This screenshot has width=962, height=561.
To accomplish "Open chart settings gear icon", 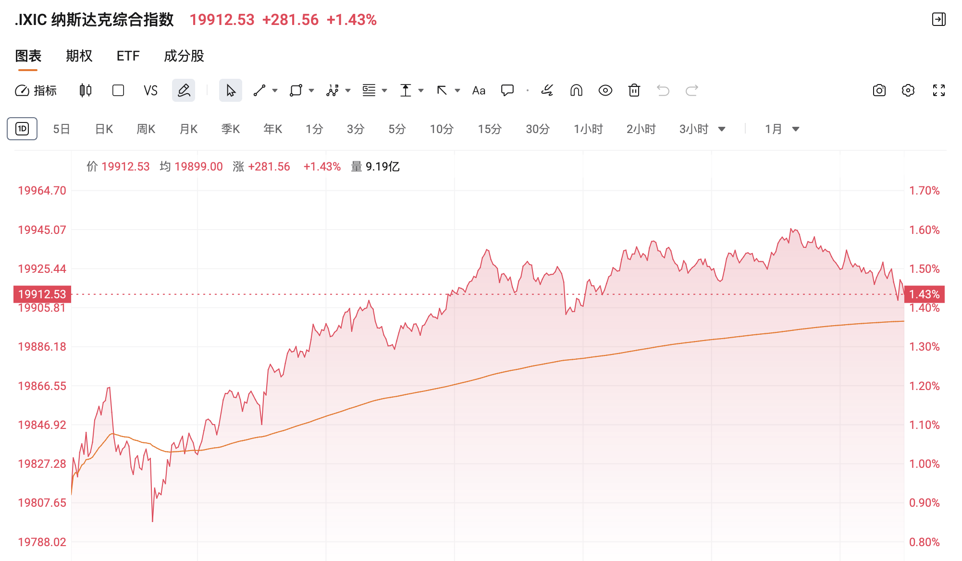I will (x=908, y=90).
